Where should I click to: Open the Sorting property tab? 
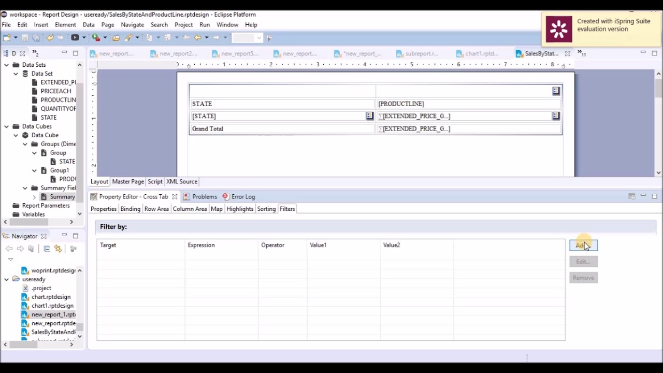pos(266,209)
